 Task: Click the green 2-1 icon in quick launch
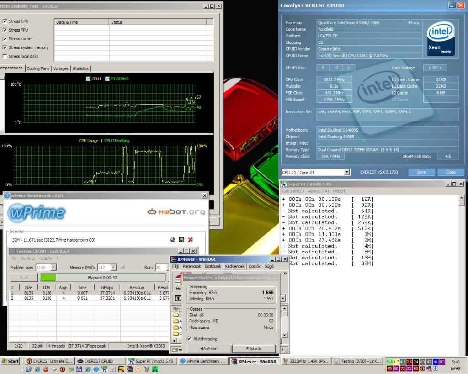coord(155,369)
